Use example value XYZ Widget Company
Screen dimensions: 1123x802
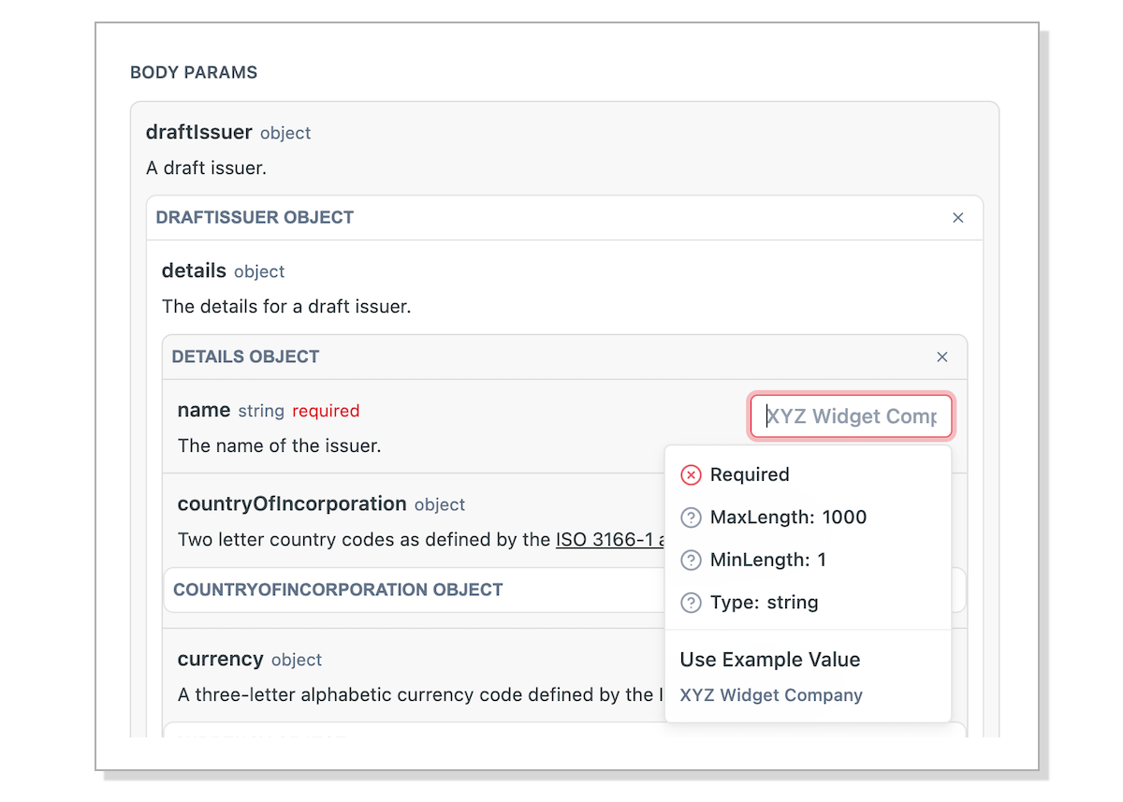[771, 695]
